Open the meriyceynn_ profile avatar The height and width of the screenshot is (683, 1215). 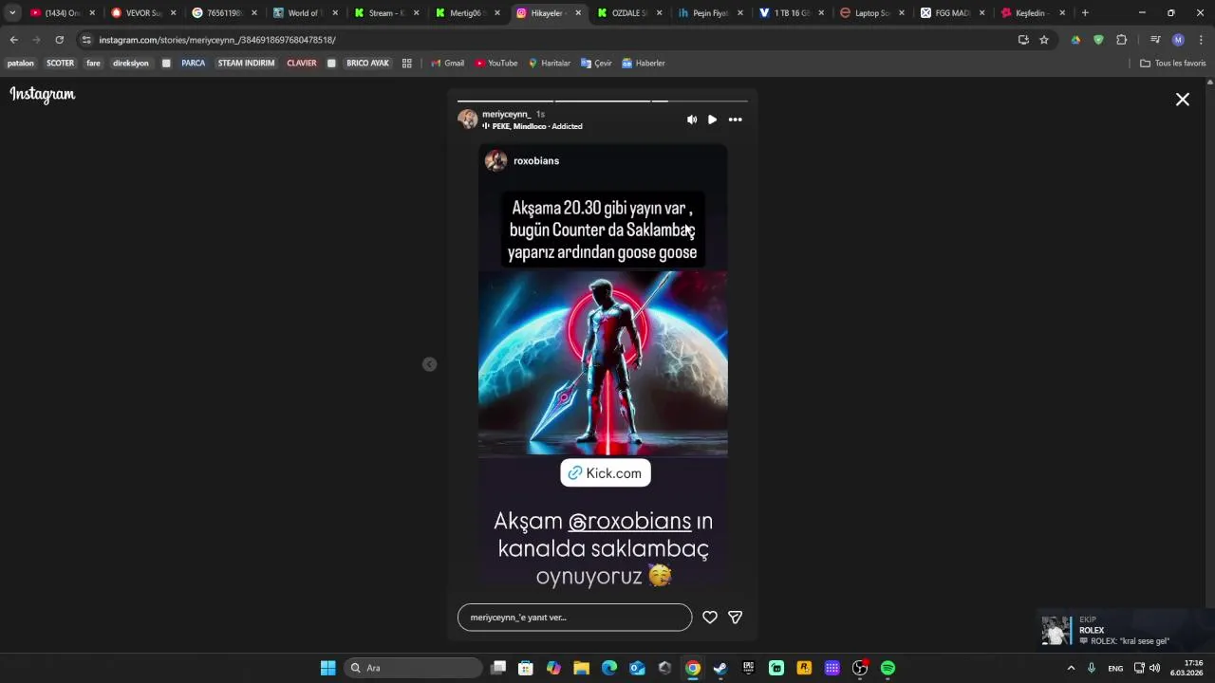(468, 120)
